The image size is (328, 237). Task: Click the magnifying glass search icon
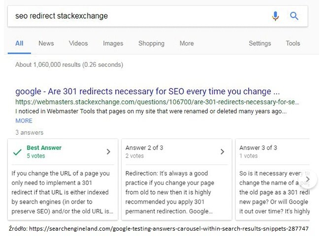pos(294,16)
